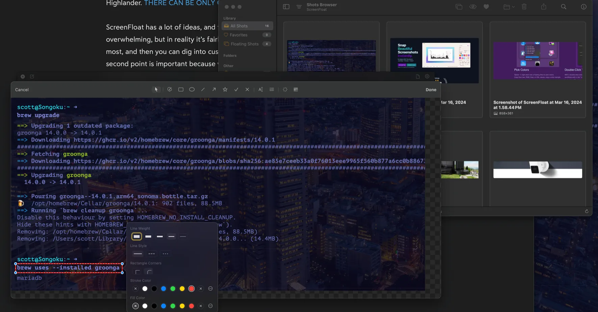Open the text annotation tool

[x=260, y=89]
